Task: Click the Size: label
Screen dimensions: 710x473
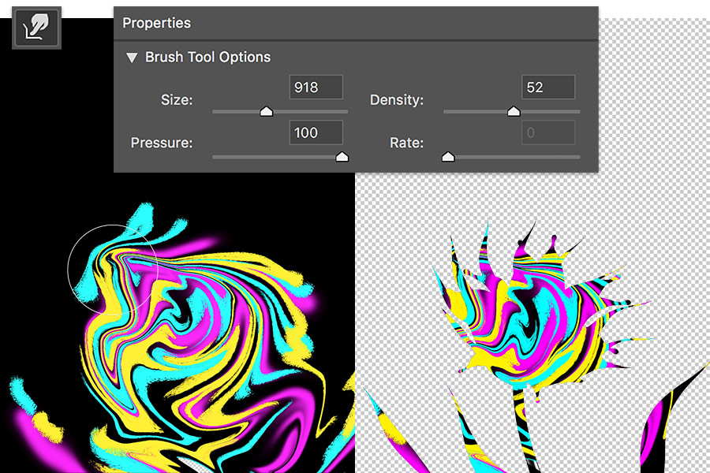Action: pyautogui.click(x=177, y=99)
